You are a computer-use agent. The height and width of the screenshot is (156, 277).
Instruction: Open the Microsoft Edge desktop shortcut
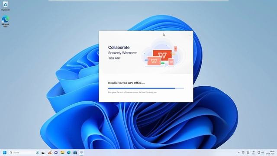[x=5, y=21]
